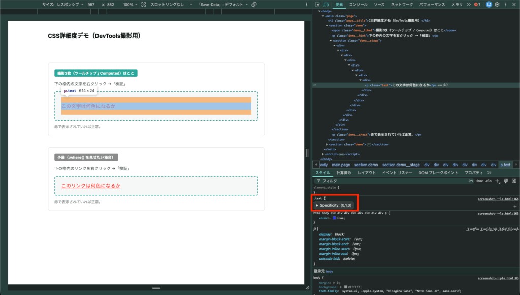
Task: Click the rotate screen orientation icon
Action: pyautogui.click(x=254, y=4)
